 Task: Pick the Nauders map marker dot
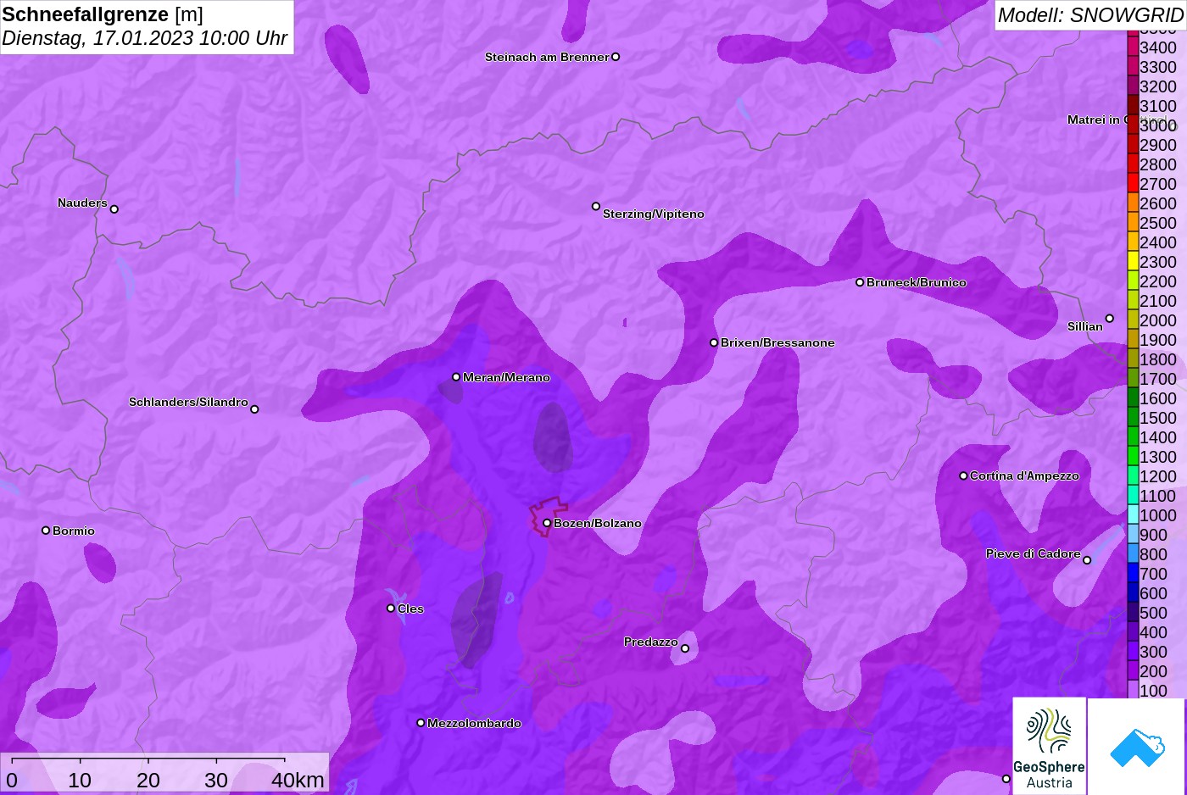coord(114,208)
